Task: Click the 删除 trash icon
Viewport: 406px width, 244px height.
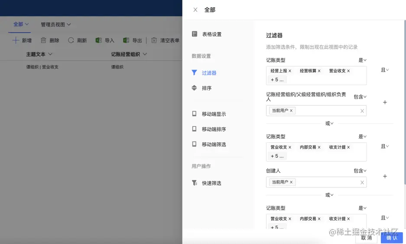Action: (43, 40)
